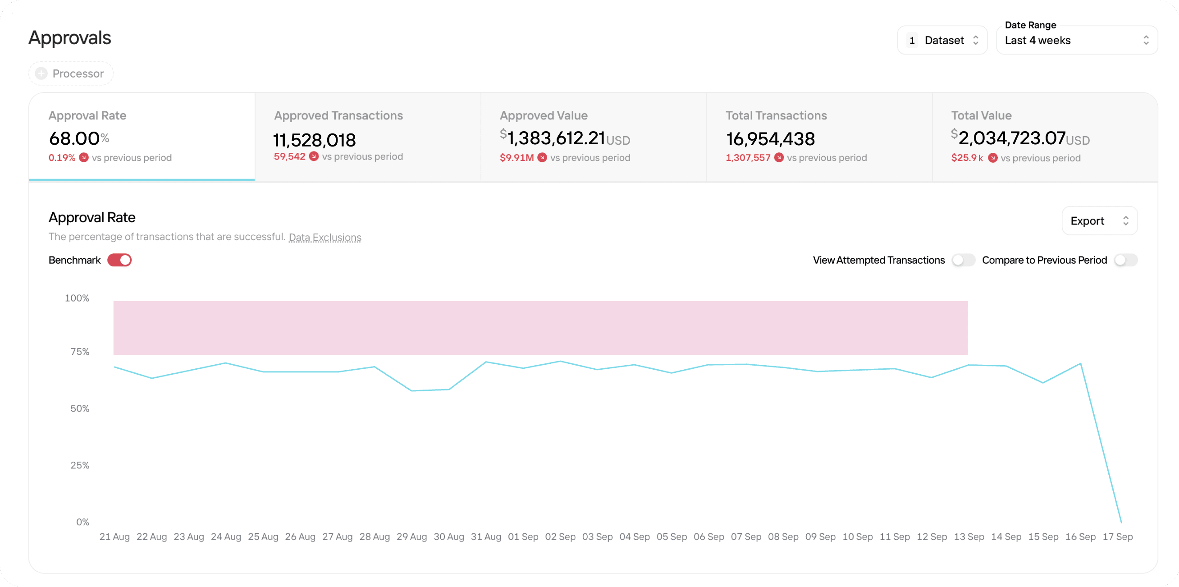Disable the Benchmark toggle

click(x=119, y=260)
